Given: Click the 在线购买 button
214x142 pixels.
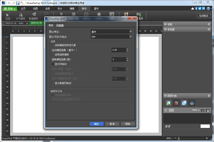Looking at the screenshot, I should tap(204, 16).
